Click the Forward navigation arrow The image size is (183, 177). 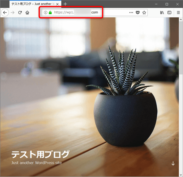coord(13,12)
